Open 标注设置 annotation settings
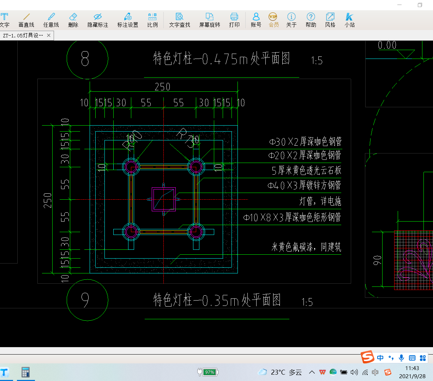433x381 pixels. [128, 20]
